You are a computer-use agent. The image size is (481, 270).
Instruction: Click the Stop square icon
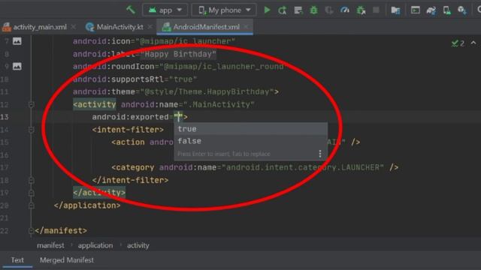376,10
